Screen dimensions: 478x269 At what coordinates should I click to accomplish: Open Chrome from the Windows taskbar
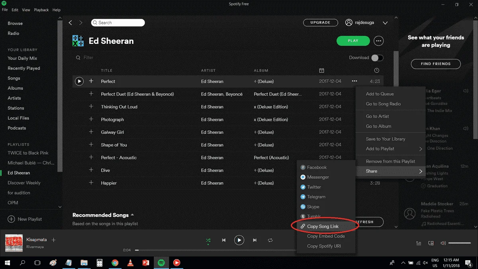pos(115,263)
